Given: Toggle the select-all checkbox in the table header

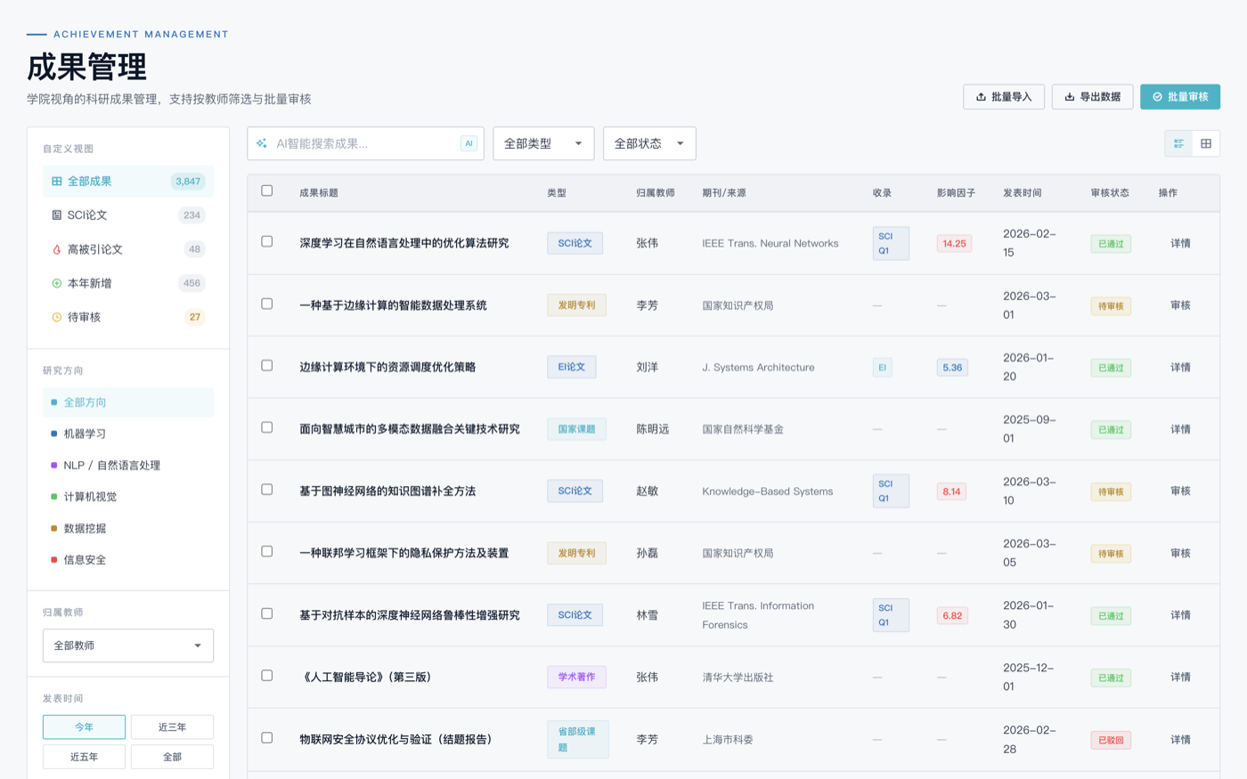Looking at the screenshot, I should pos(266,192).
